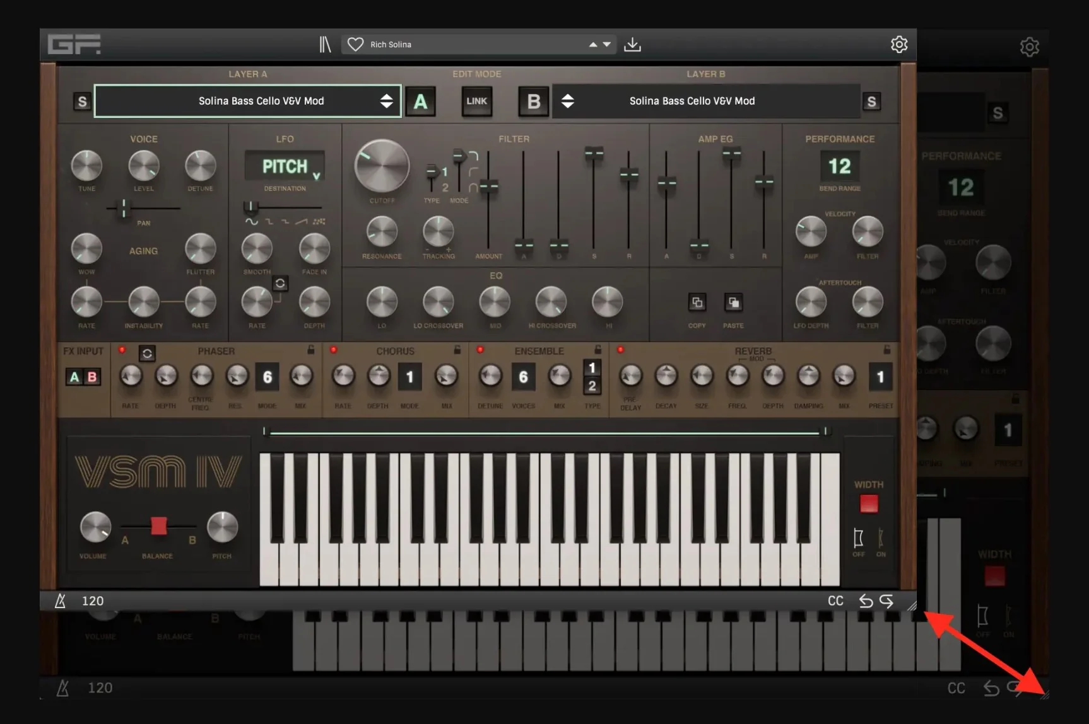Select next preset with down arrow

pos(607,45)
